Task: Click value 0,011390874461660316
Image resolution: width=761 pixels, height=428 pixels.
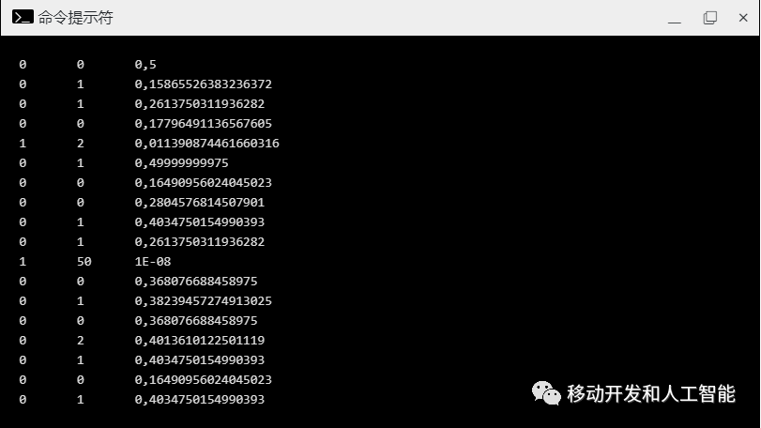Action: (206, 144)
